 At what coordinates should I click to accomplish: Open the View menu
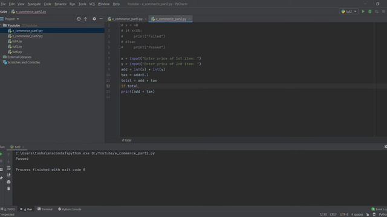tap(21, 4)
